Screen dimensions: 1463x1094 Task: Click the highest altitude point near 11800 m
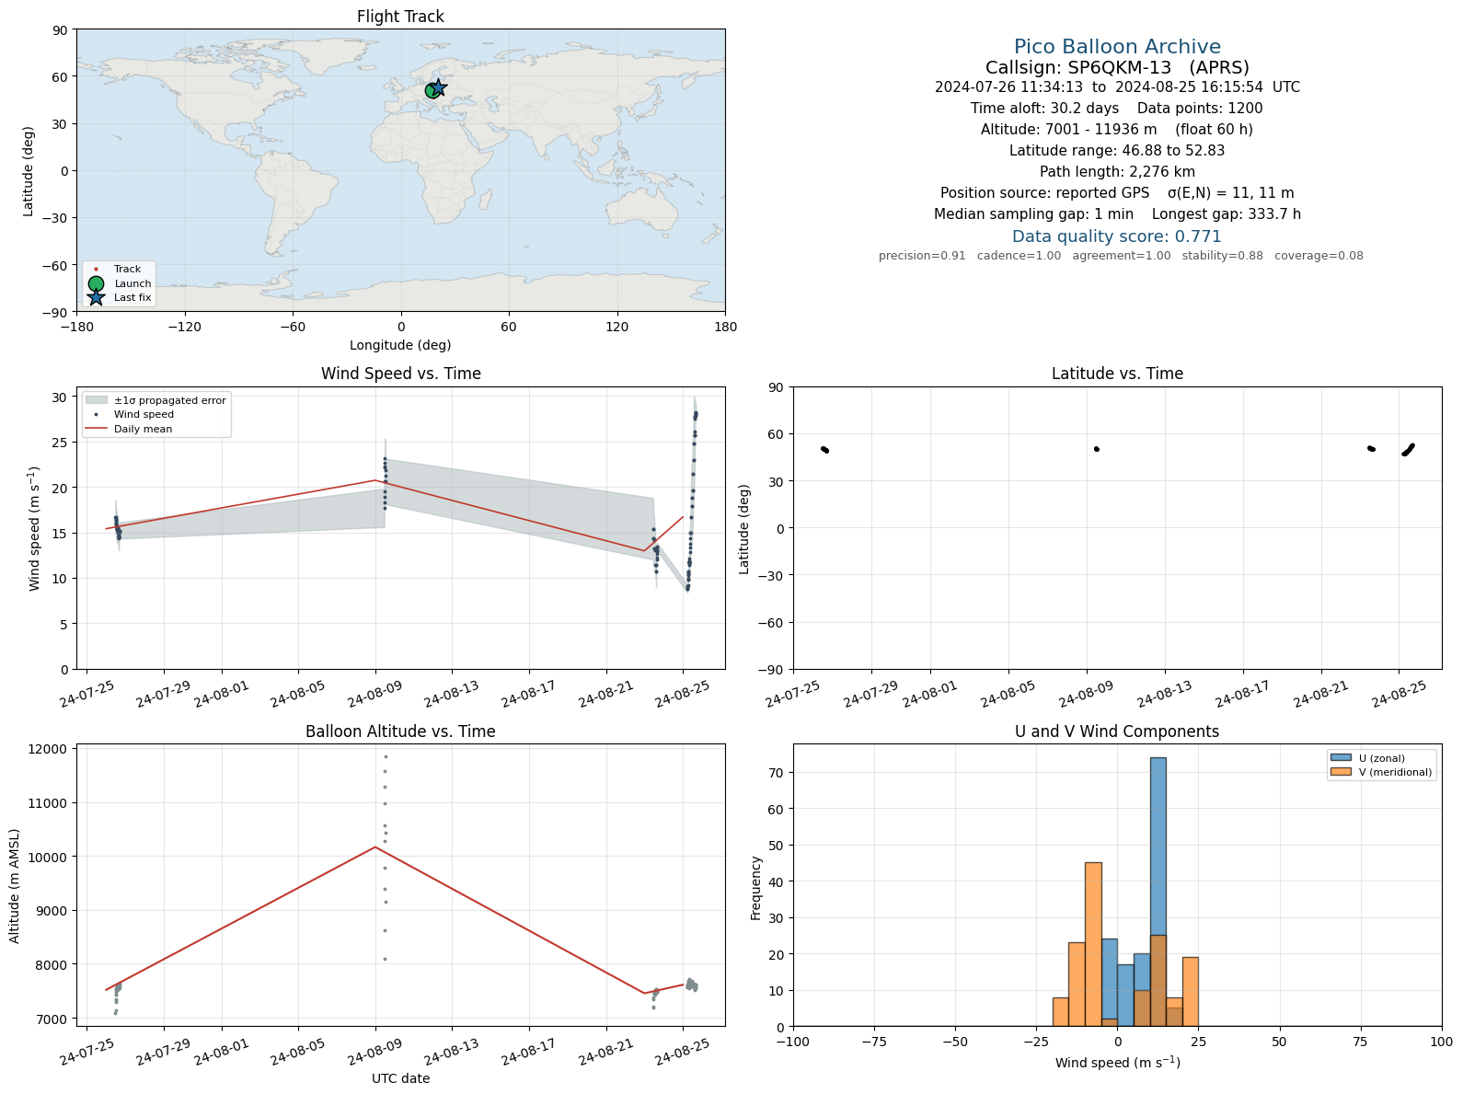point(386,757)
